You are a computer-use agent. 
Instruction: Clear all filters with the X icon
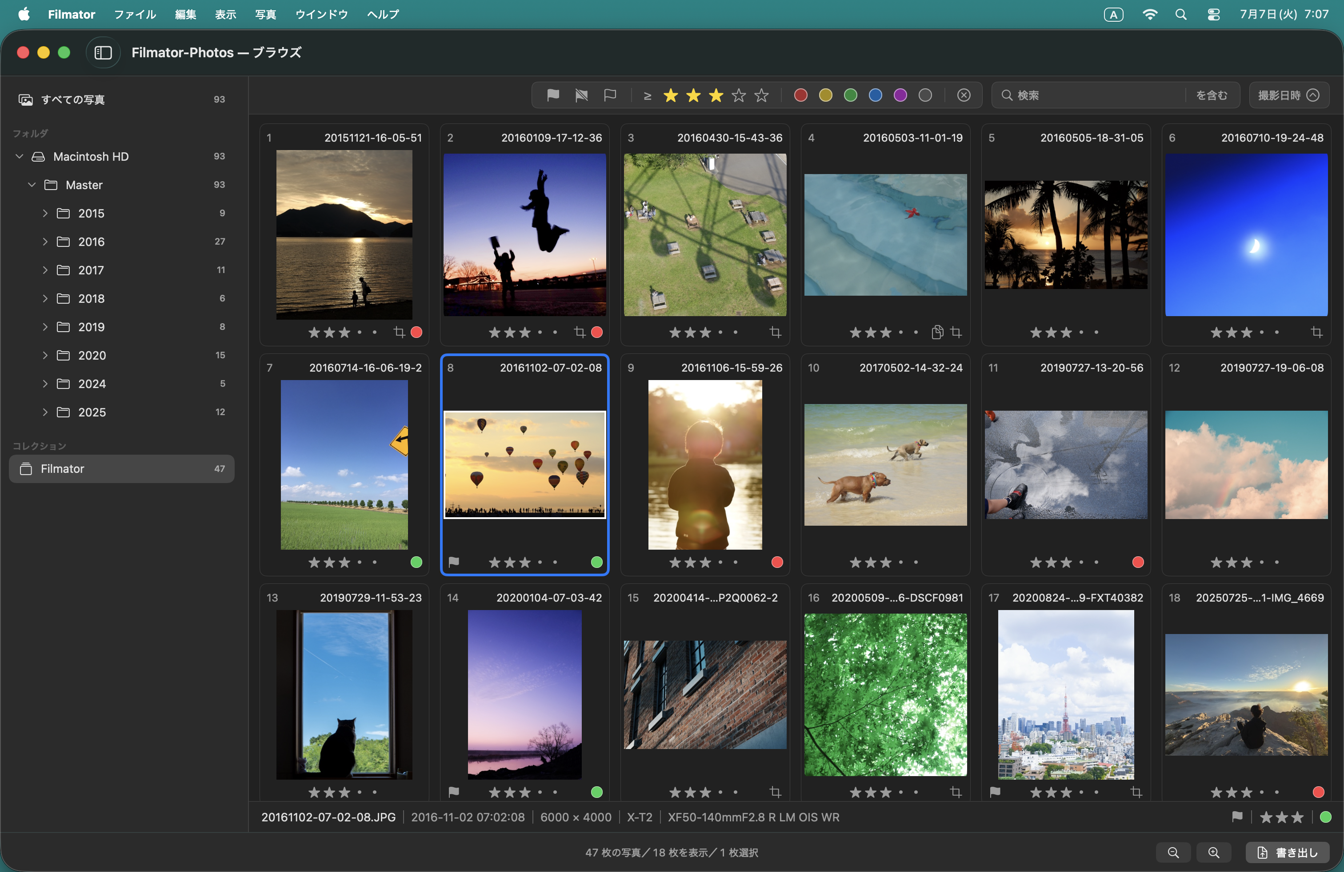(964, 95)
